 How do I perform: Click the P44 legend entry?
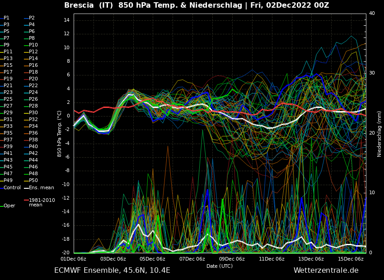33,160
